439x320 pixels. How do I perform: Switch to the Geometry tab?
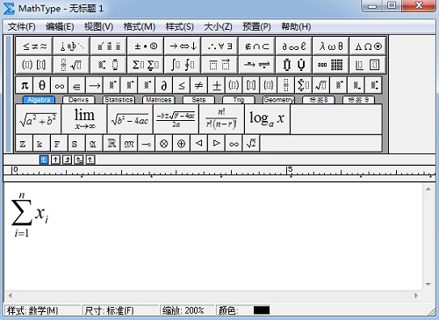278,100
